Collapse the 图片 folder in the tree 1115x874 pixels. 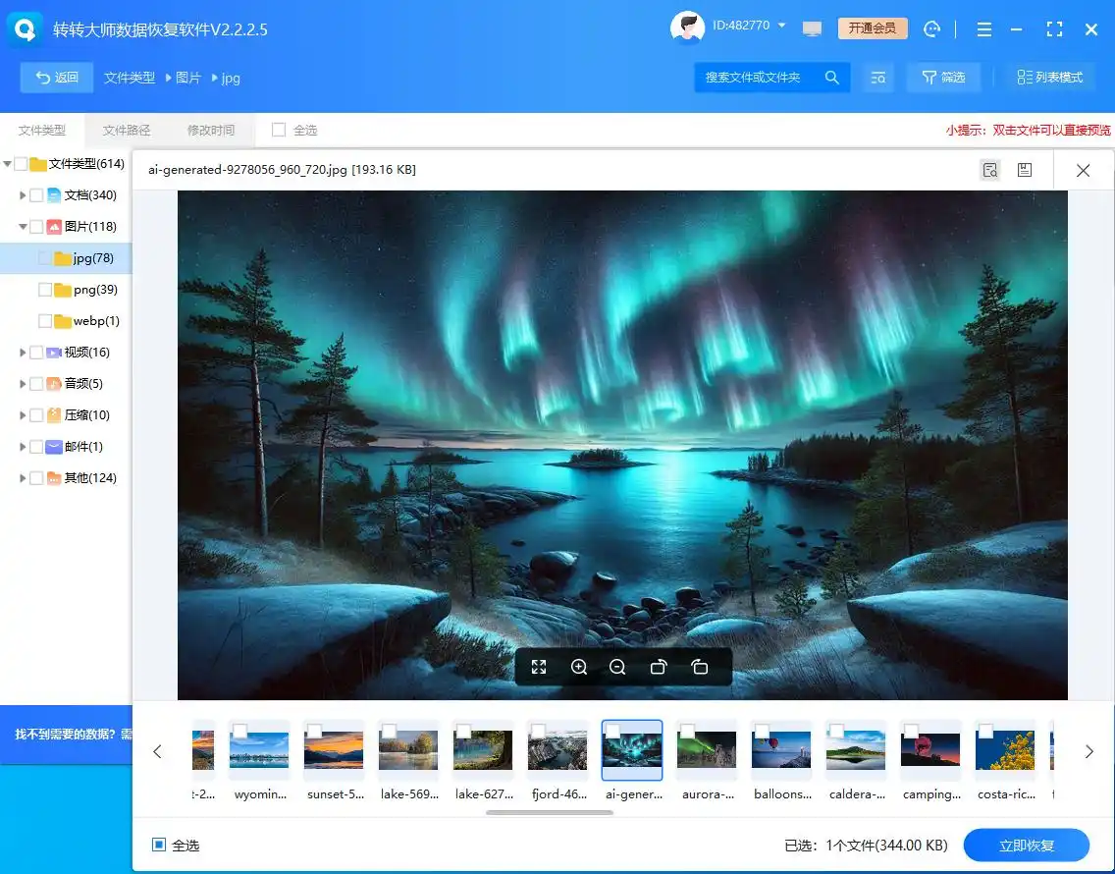[22, 226]
